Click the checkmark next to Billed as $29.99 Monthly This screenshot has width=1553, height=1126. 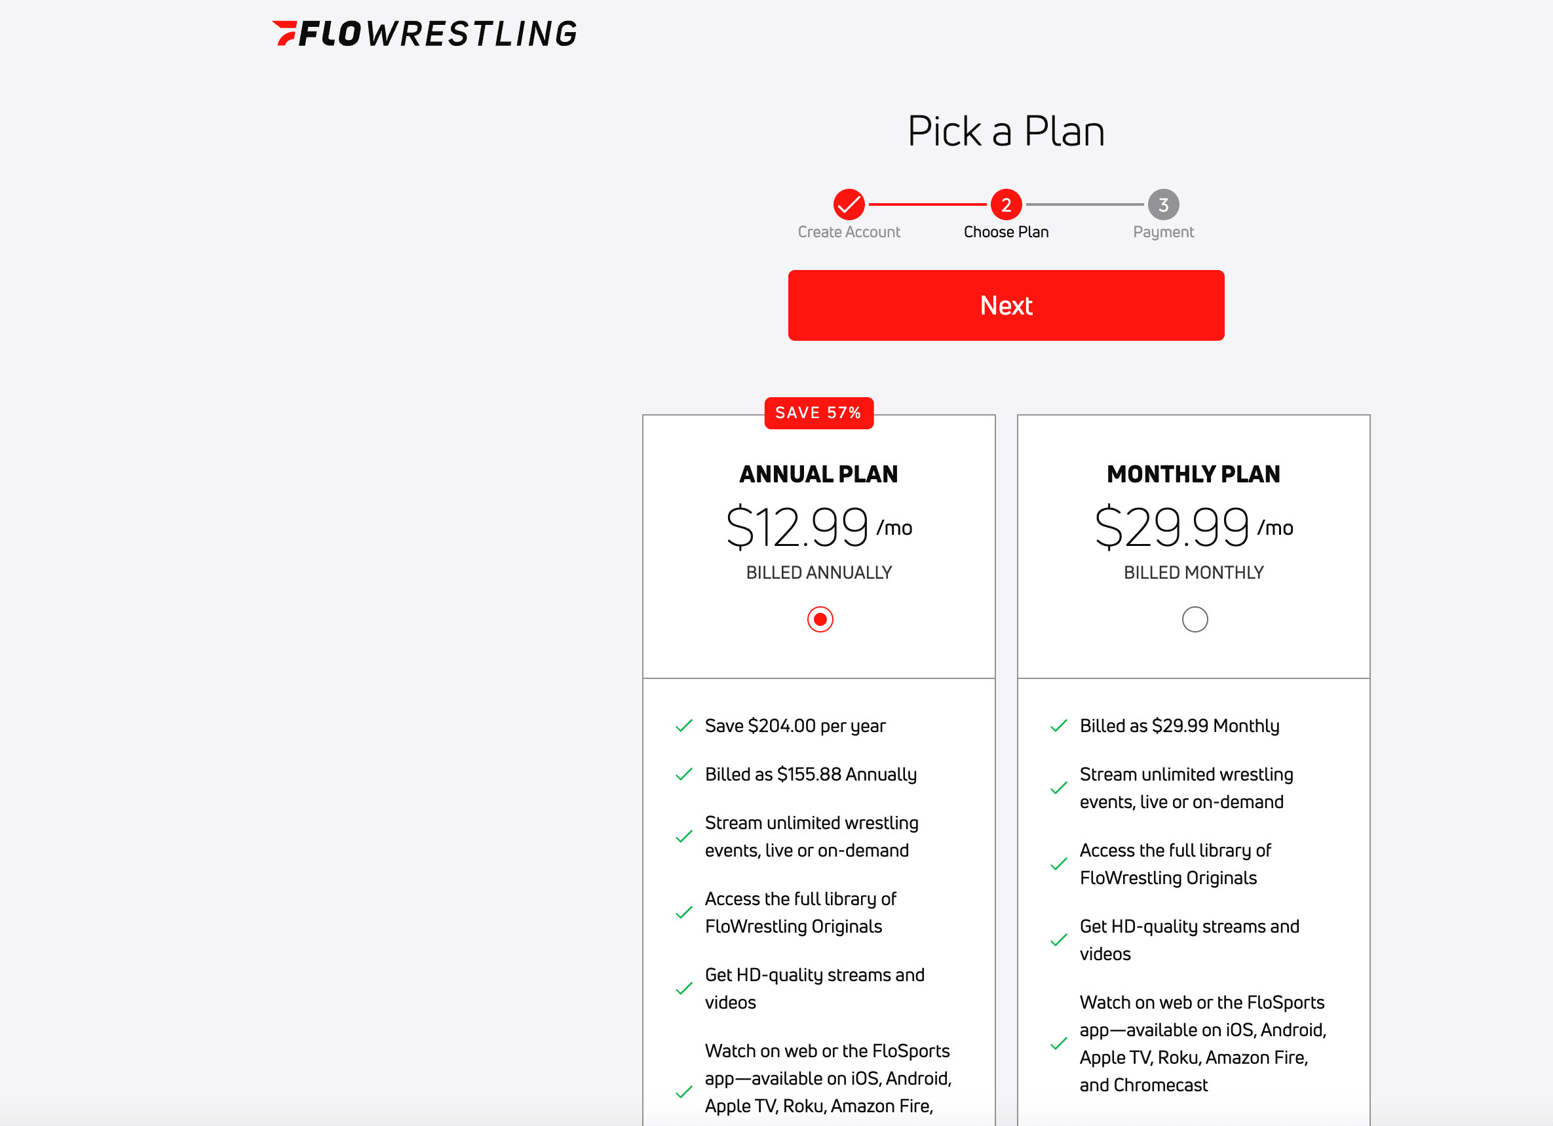tap(1058, 726)
